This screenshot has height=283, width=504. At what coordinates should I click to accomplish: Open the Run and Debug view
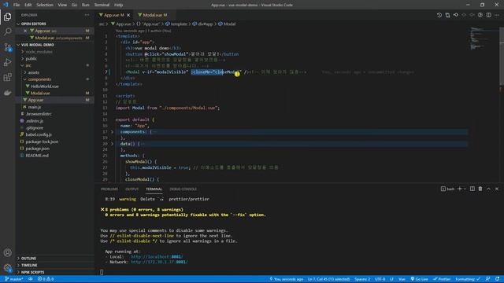[7, 62]
